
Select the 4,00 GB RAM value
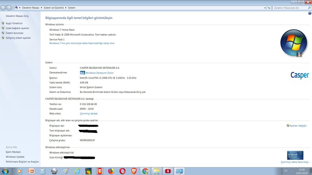84,82
